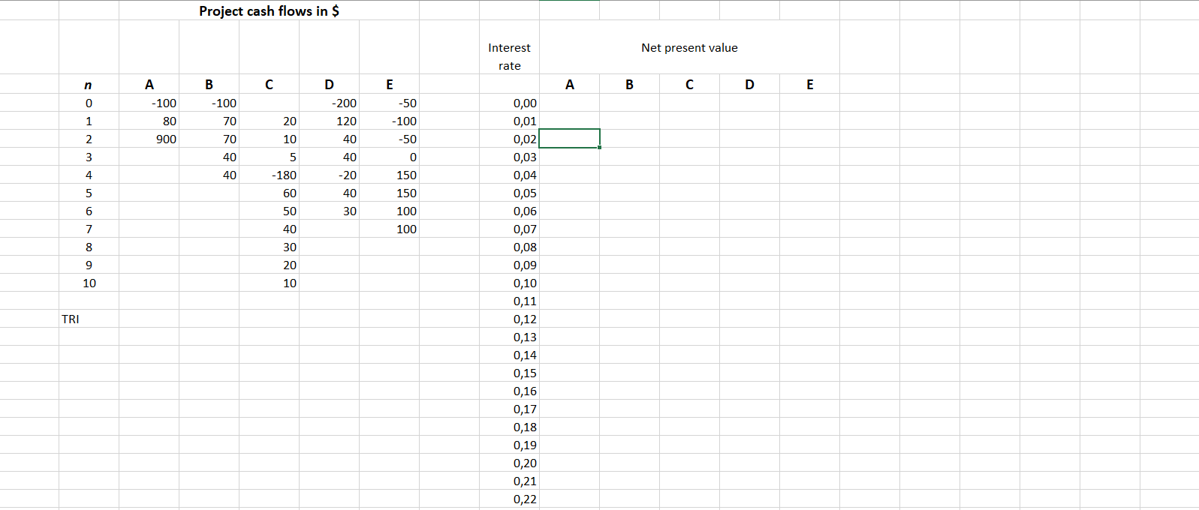Screen dimensions: 1199x510
Task: Select the -180 cell in project C
Action: tap(269, 175)
